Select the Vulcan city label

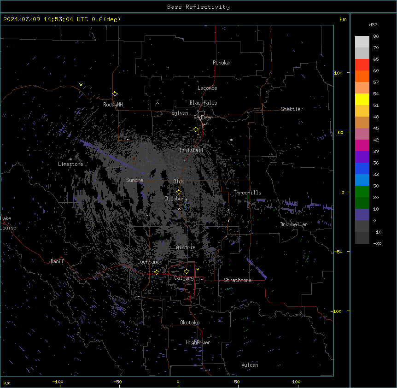[250, 365]
